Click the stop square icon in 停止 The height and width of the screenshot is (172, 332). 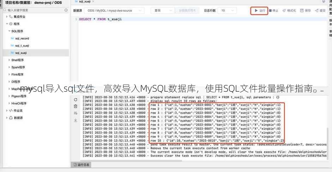point(270,11)
